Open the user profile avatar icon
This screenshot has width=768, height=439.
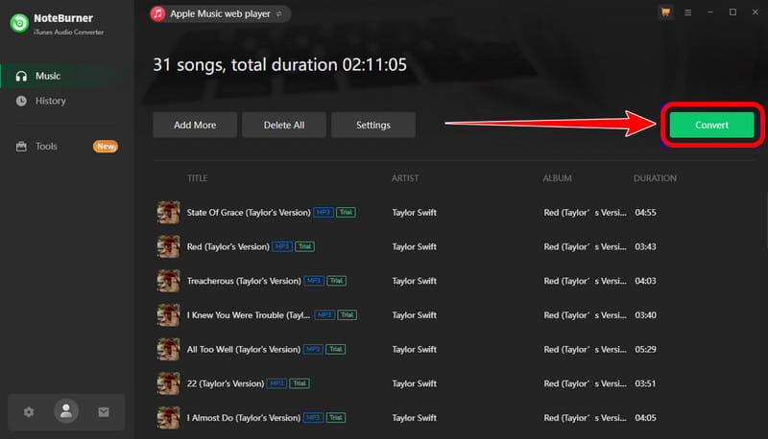click(66, 411)
